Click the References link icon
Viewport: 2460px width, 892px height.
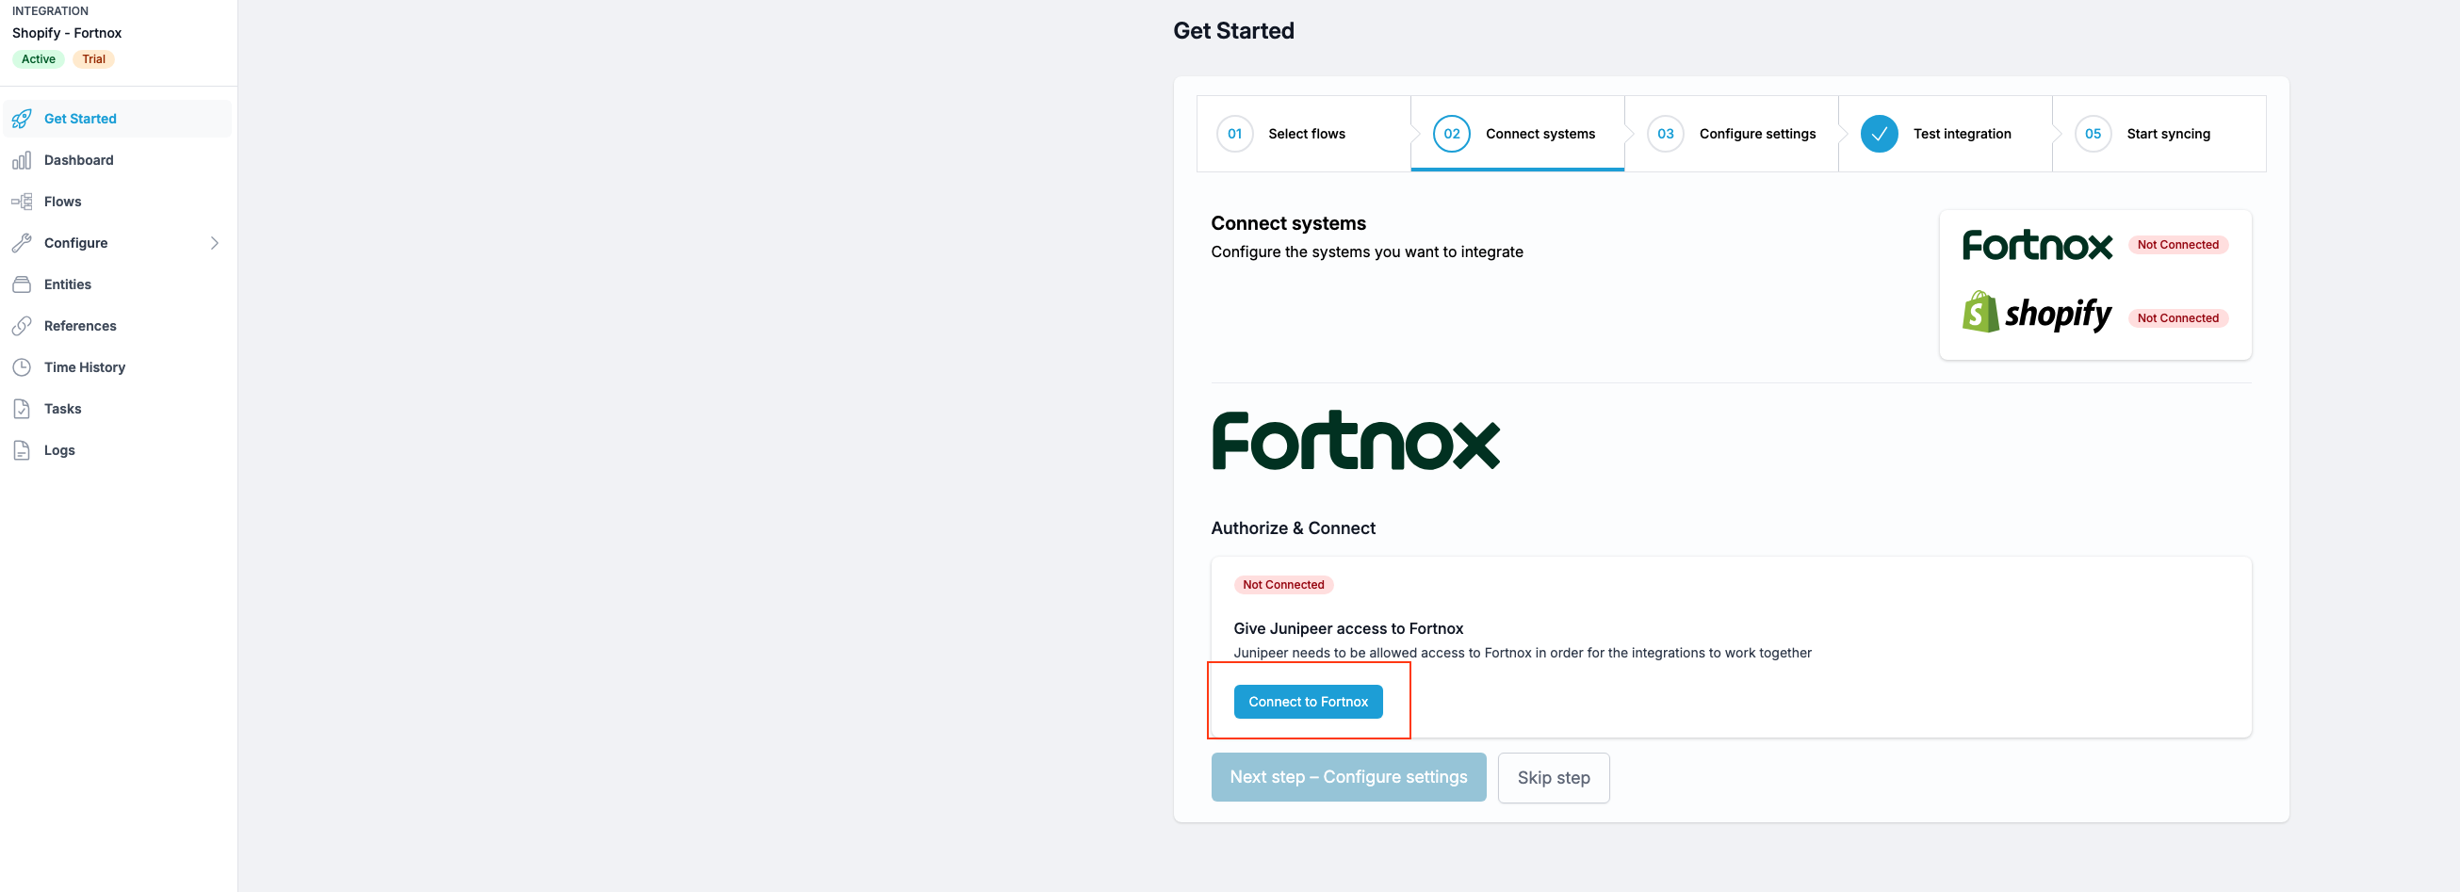22,326
